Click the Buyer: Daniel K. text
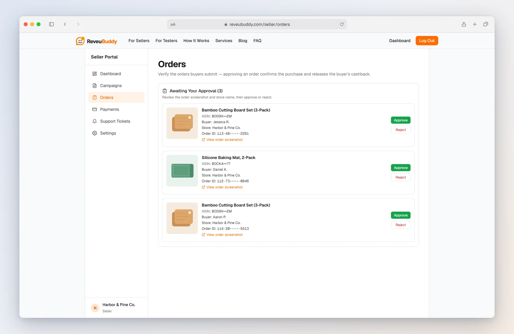The height and width of the screenshot is (334, 514). point(214,169)
